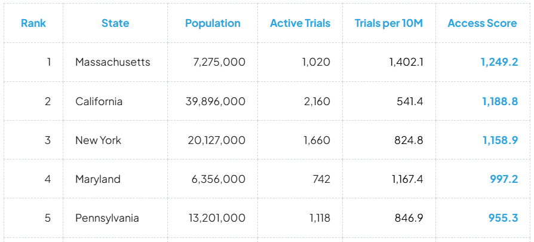The height and width of the screenshot is (242, 534).
Task: Select active trials value 1,660
Action: pos(316,140)
